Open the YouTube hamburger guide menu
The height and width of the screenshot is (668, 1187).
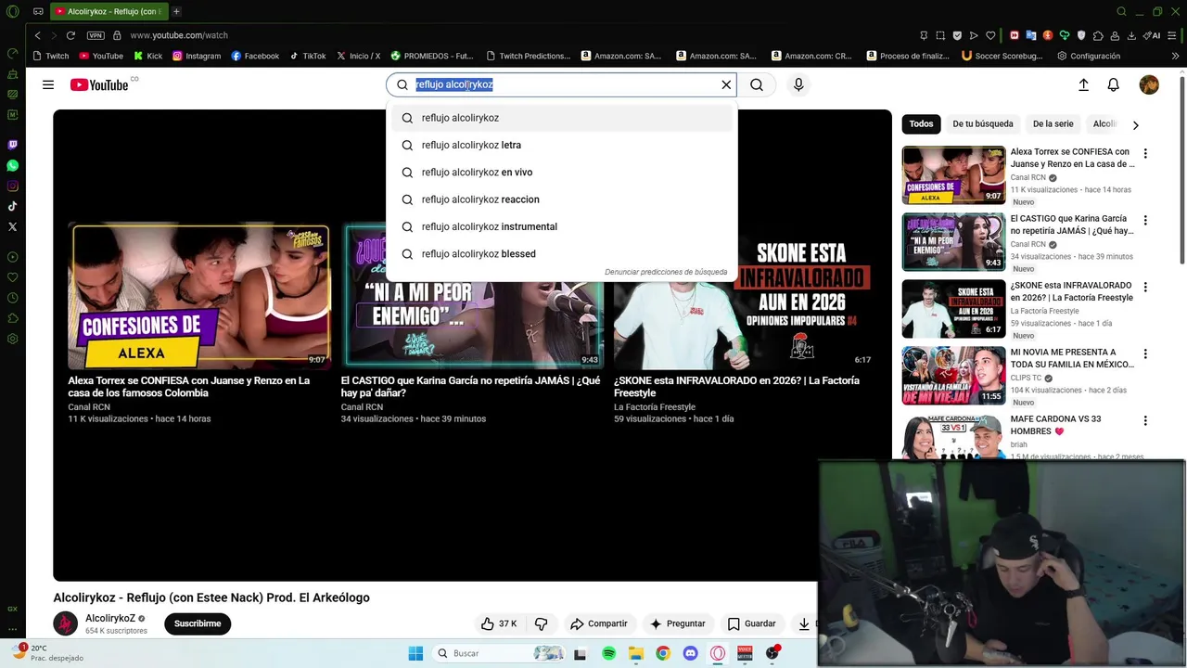click(48, 84)
